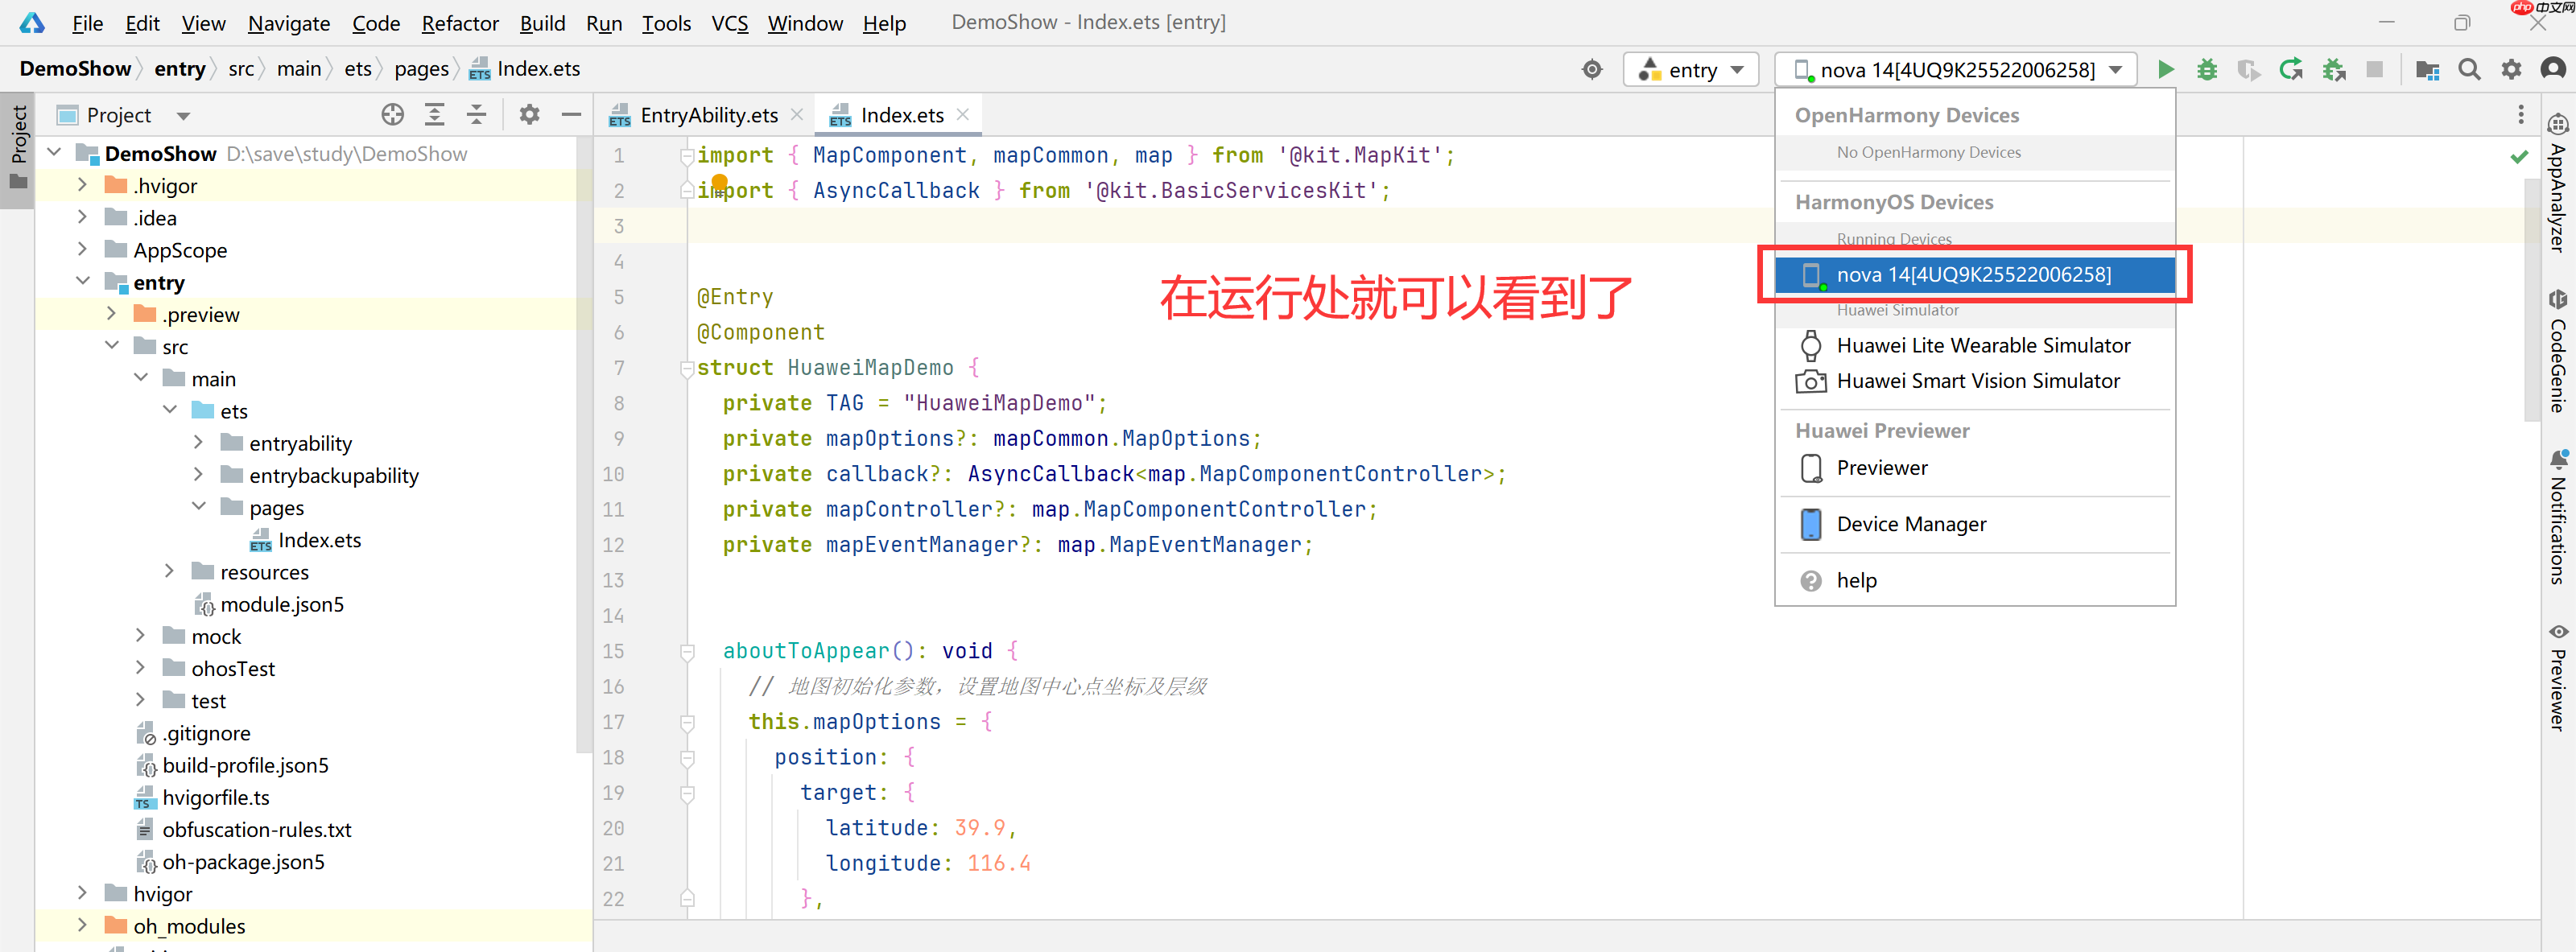Click the green Run button

[x=2165, y=69]
